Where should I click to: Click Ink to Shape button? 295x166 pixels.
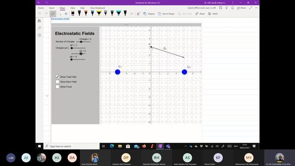[x=166, y=14]
